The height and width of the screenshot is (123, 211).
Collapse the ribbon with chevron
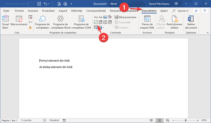click(x=208, y=33)
